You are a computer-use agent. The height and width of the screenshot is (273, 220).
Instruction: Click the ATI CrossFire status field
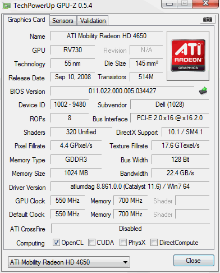click(x=130, y=229)
